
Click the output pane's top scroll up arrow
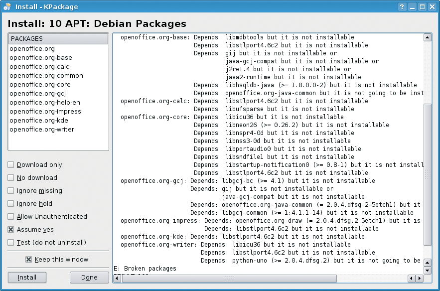pos(428,37)
